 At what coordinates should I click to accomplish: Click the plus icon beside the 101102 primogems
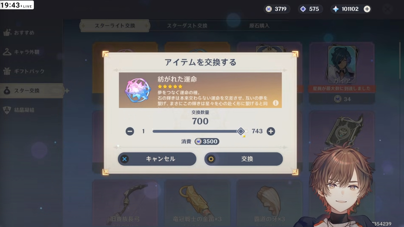[367, 9]
